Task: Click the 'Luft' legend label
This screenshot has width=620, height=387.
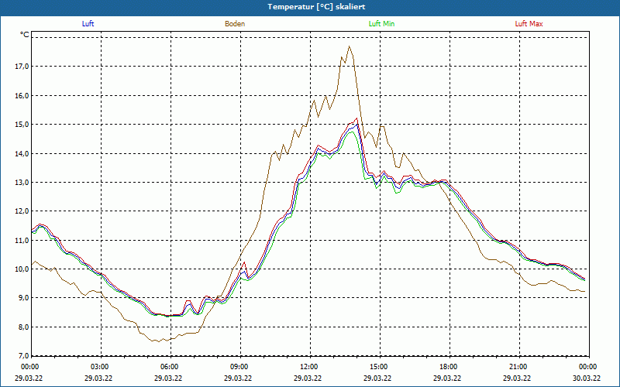Action: pyautogui.click(x=88, y=24)
